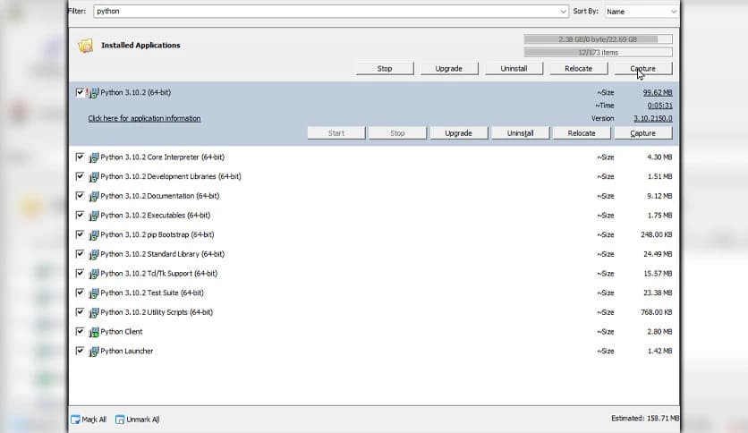Click the 24.49 MB size value
This screenshot has height=433, width=748.
click(658, 254)
